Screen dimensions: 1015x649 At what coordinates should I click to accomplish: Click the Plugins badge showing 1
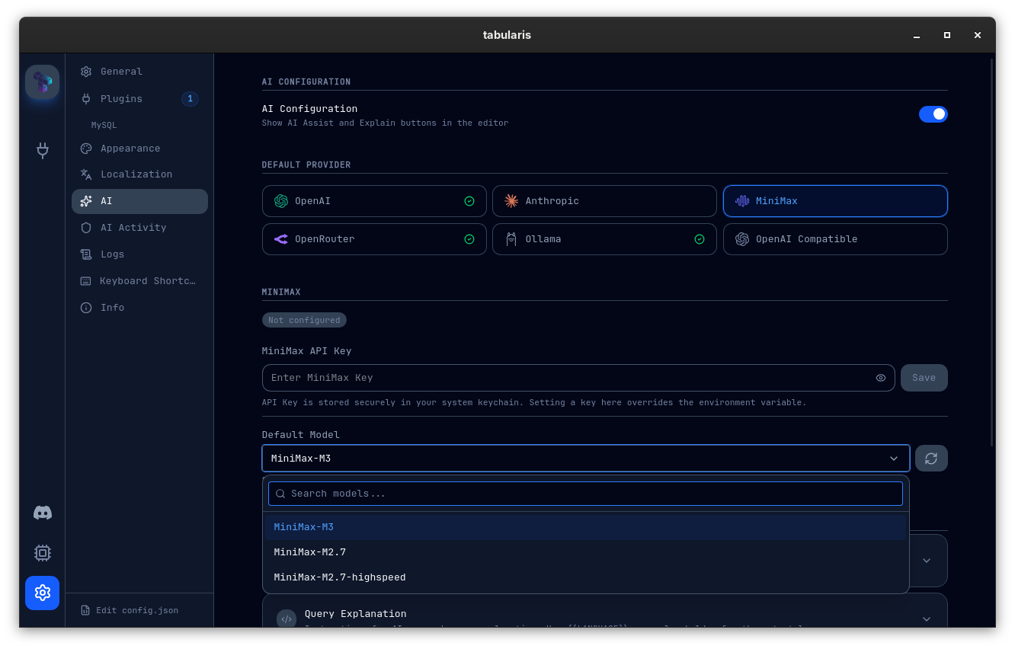(190, 99)
